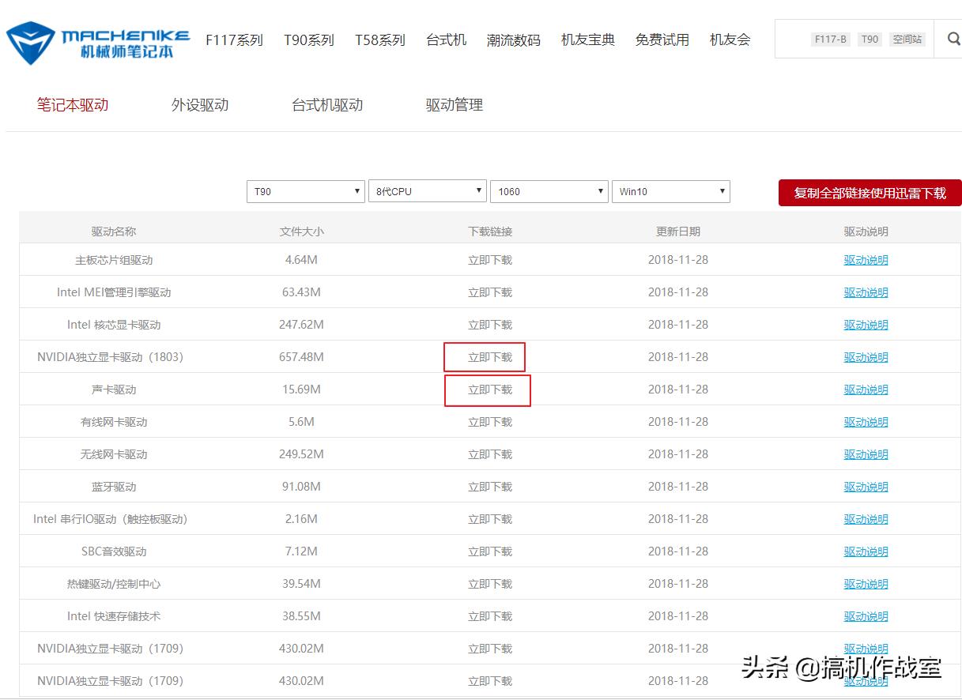
Task: Click the search magnifier icon
Action: click(x=952, y=38)
